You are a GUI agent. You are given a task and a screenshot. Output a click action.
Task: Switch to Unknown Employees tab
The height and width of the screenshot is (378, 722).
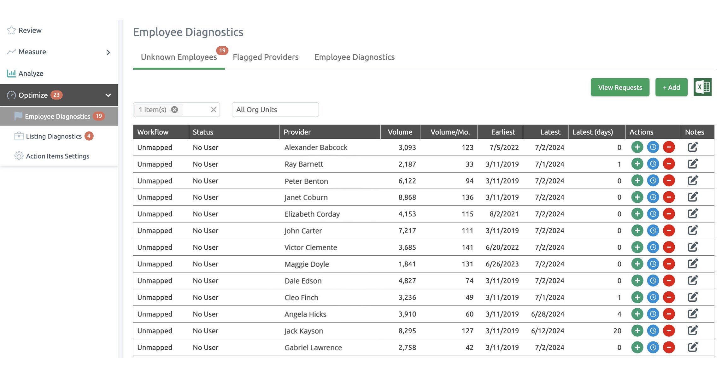point(179,57)
